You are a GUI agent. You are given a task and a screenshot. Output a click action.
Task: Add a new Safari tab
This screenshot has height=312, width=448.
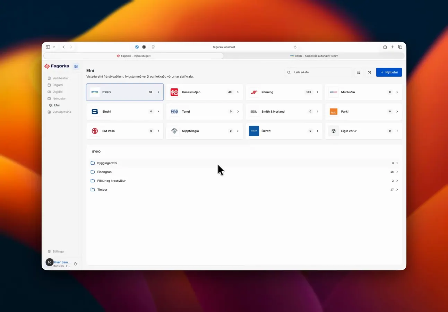point(393,47)
